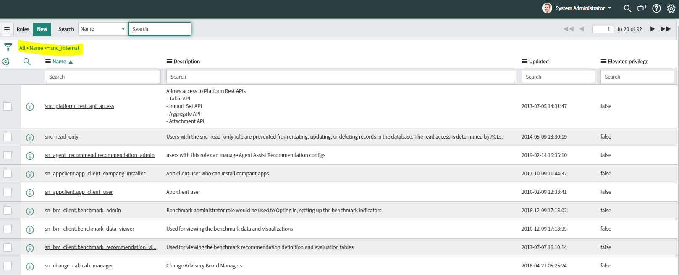Focus the Updated column search box
The image size is (679, 275).
(558, 77)
